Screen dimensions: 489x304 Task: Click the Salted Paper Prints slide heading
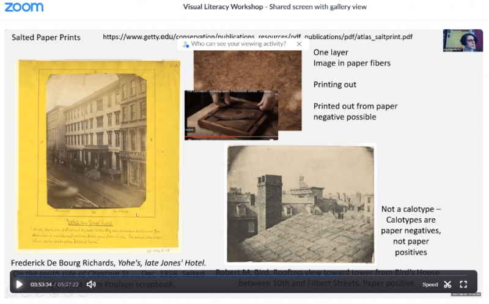(x=46, y=37)
